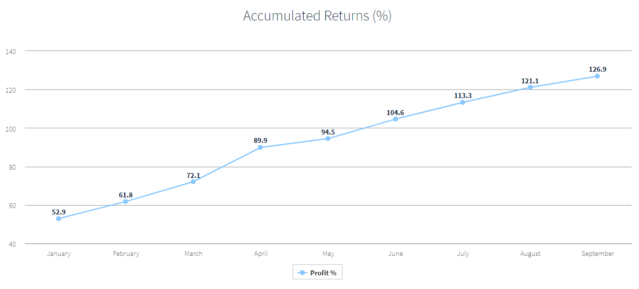639x289 pixels.
Task: Click the July marker at 113.3
Action: [x=463, y=102]
